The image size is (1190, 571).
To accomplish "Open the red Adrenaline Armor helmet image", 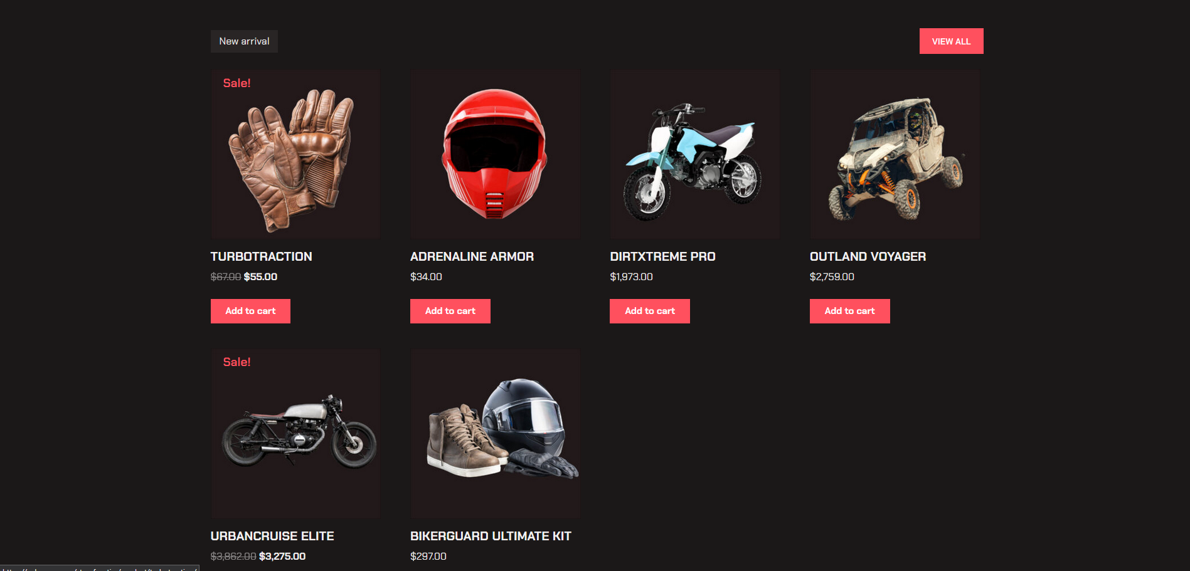I will 494,154.
